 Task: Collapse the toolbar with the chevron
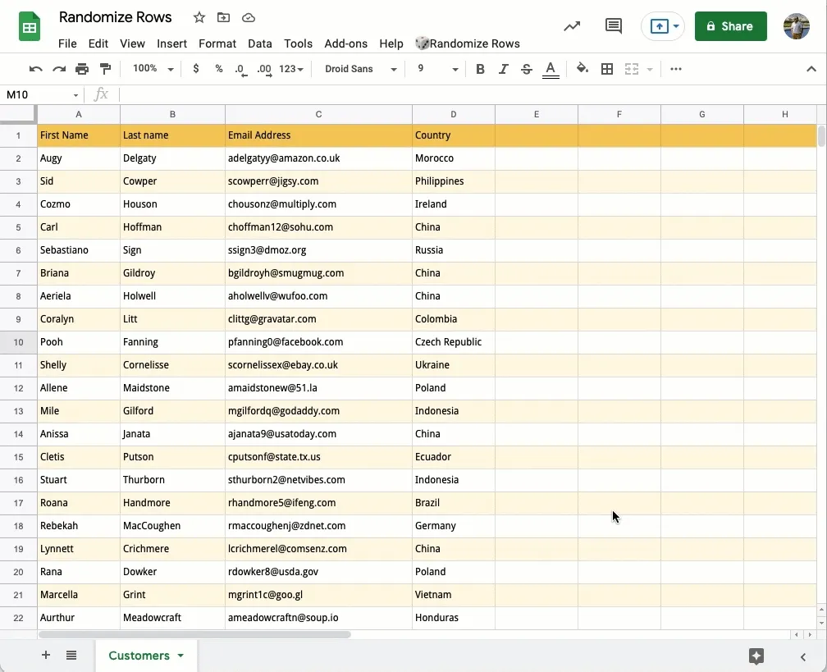[811, 69]
